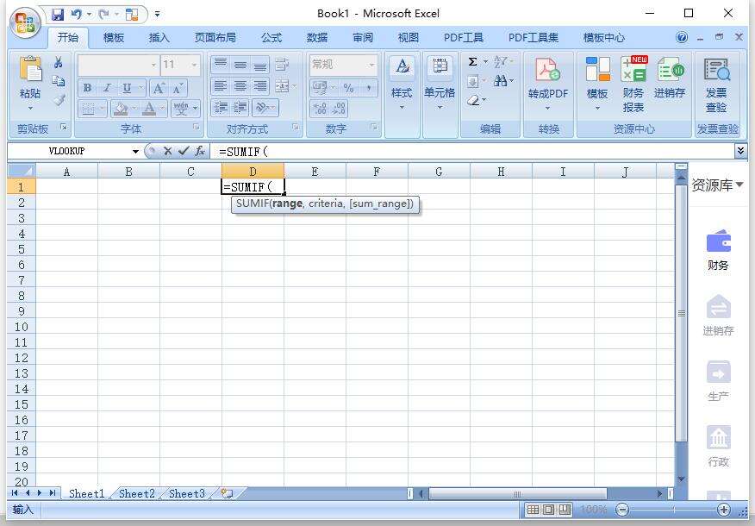Switch to the Sheet2 tab

(x=137, y=494)
